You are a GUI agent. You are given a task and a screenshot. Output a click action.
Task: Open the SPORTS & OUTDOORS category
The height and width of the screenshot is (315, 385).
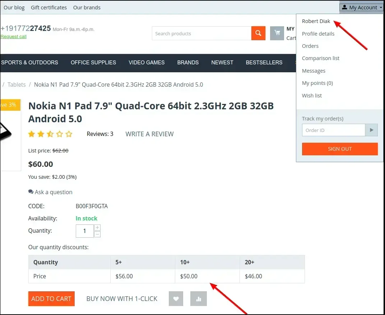[29, 63]
